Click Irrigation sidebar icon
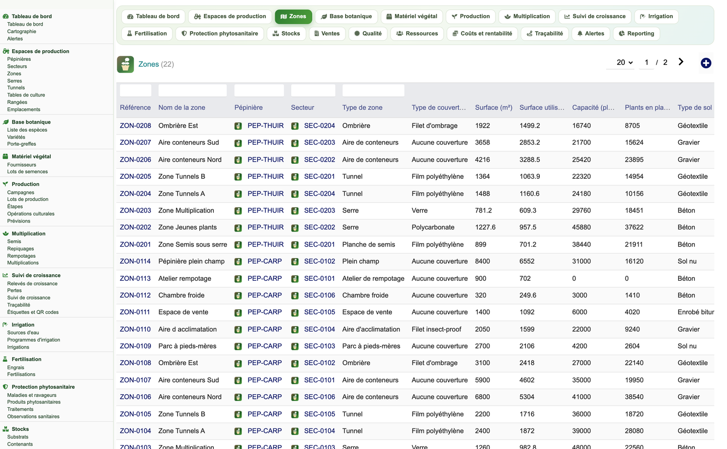This screenshot has width=727, height=449. 6,325
